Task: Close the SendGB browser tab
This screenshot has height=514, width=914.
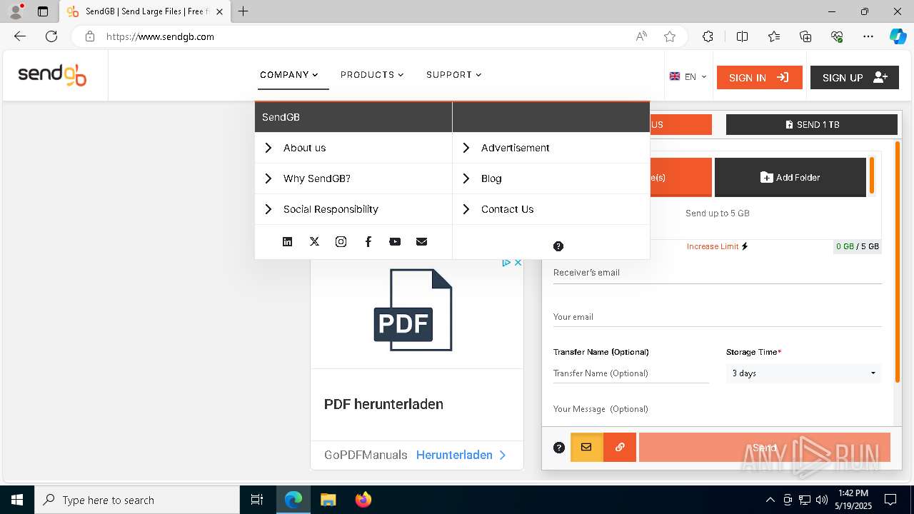Action: click(219, 11)
